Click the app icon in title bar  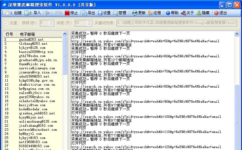[x=4, y=5]
